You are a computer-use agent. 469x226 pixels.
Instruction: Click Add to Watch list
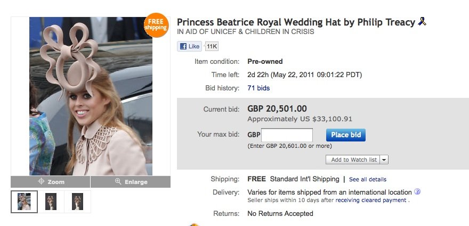[x=354, y=160]
